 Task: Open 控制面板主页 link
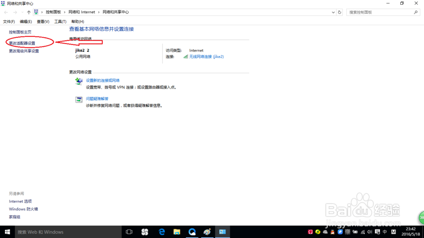(20, 32)
